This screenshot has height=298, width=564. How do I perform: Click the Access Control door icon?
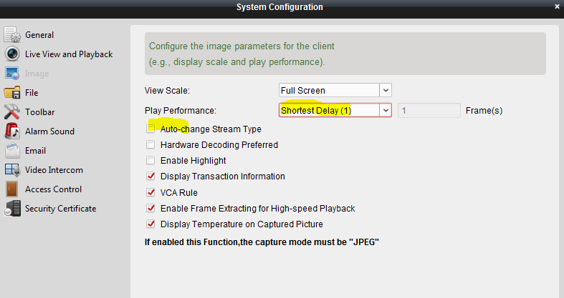(12, 189)
